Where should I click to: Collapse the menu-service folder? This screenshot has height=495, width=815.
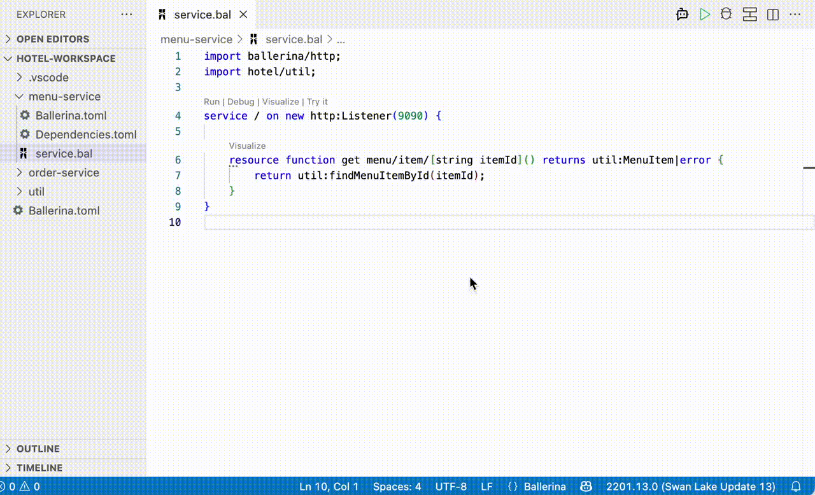tap(64, 97)
